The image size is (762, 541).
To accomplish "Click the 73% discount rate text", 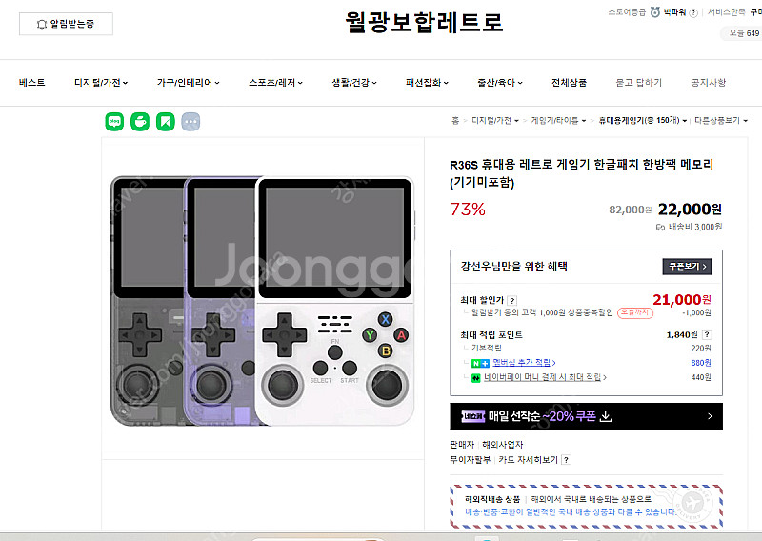I will 468,210.
